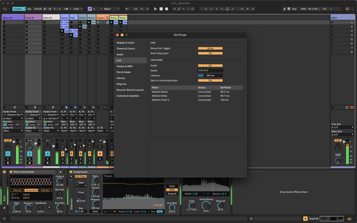The height and width of the screenshot is (223, 357).
Task: Launch Main scene 1 play triangle
Action: click(332, 22)
